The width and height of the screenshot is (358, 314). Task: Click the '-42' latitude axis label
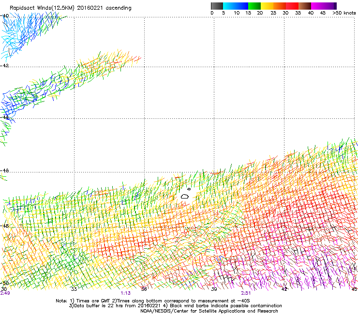click(x=4, y=65)
